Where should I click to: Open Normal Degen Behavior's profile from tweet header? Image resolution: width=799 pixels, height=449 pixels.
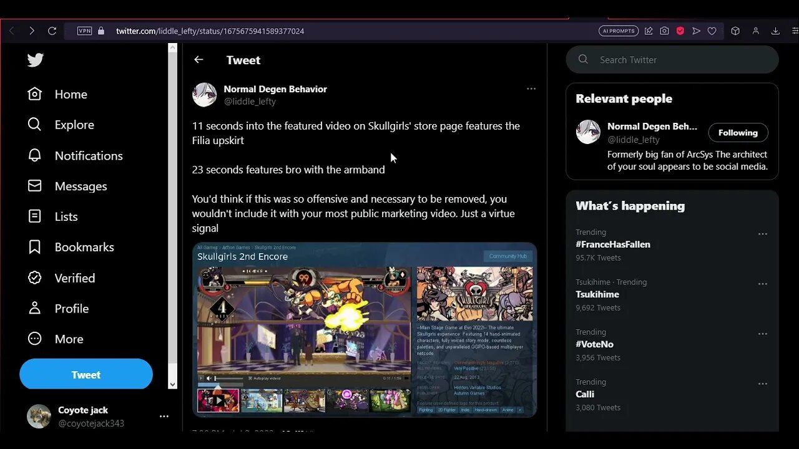(x=275, y=89)
